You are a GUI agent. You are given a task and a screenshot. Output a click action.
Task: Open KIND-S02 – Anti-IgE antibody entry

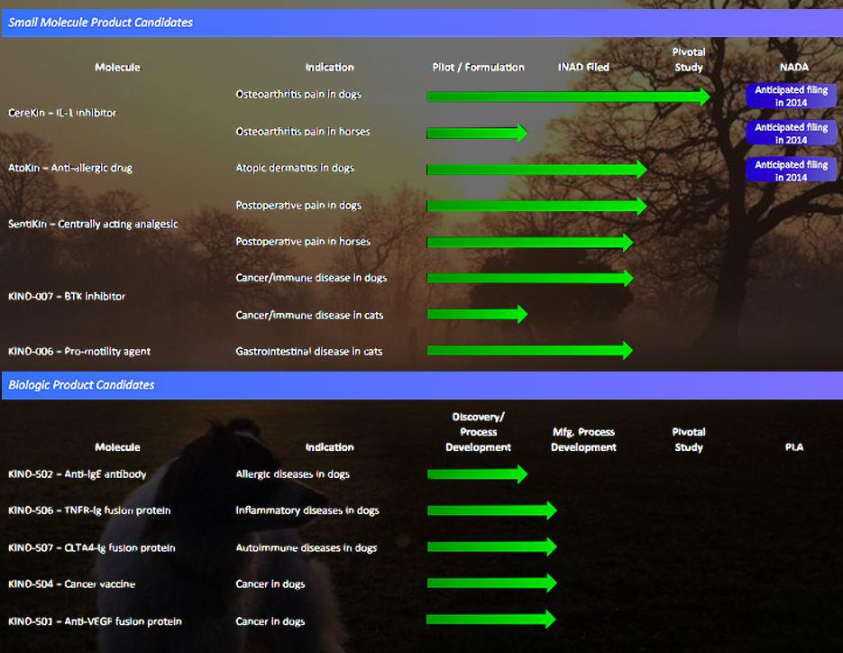click(x=77, y=474)
